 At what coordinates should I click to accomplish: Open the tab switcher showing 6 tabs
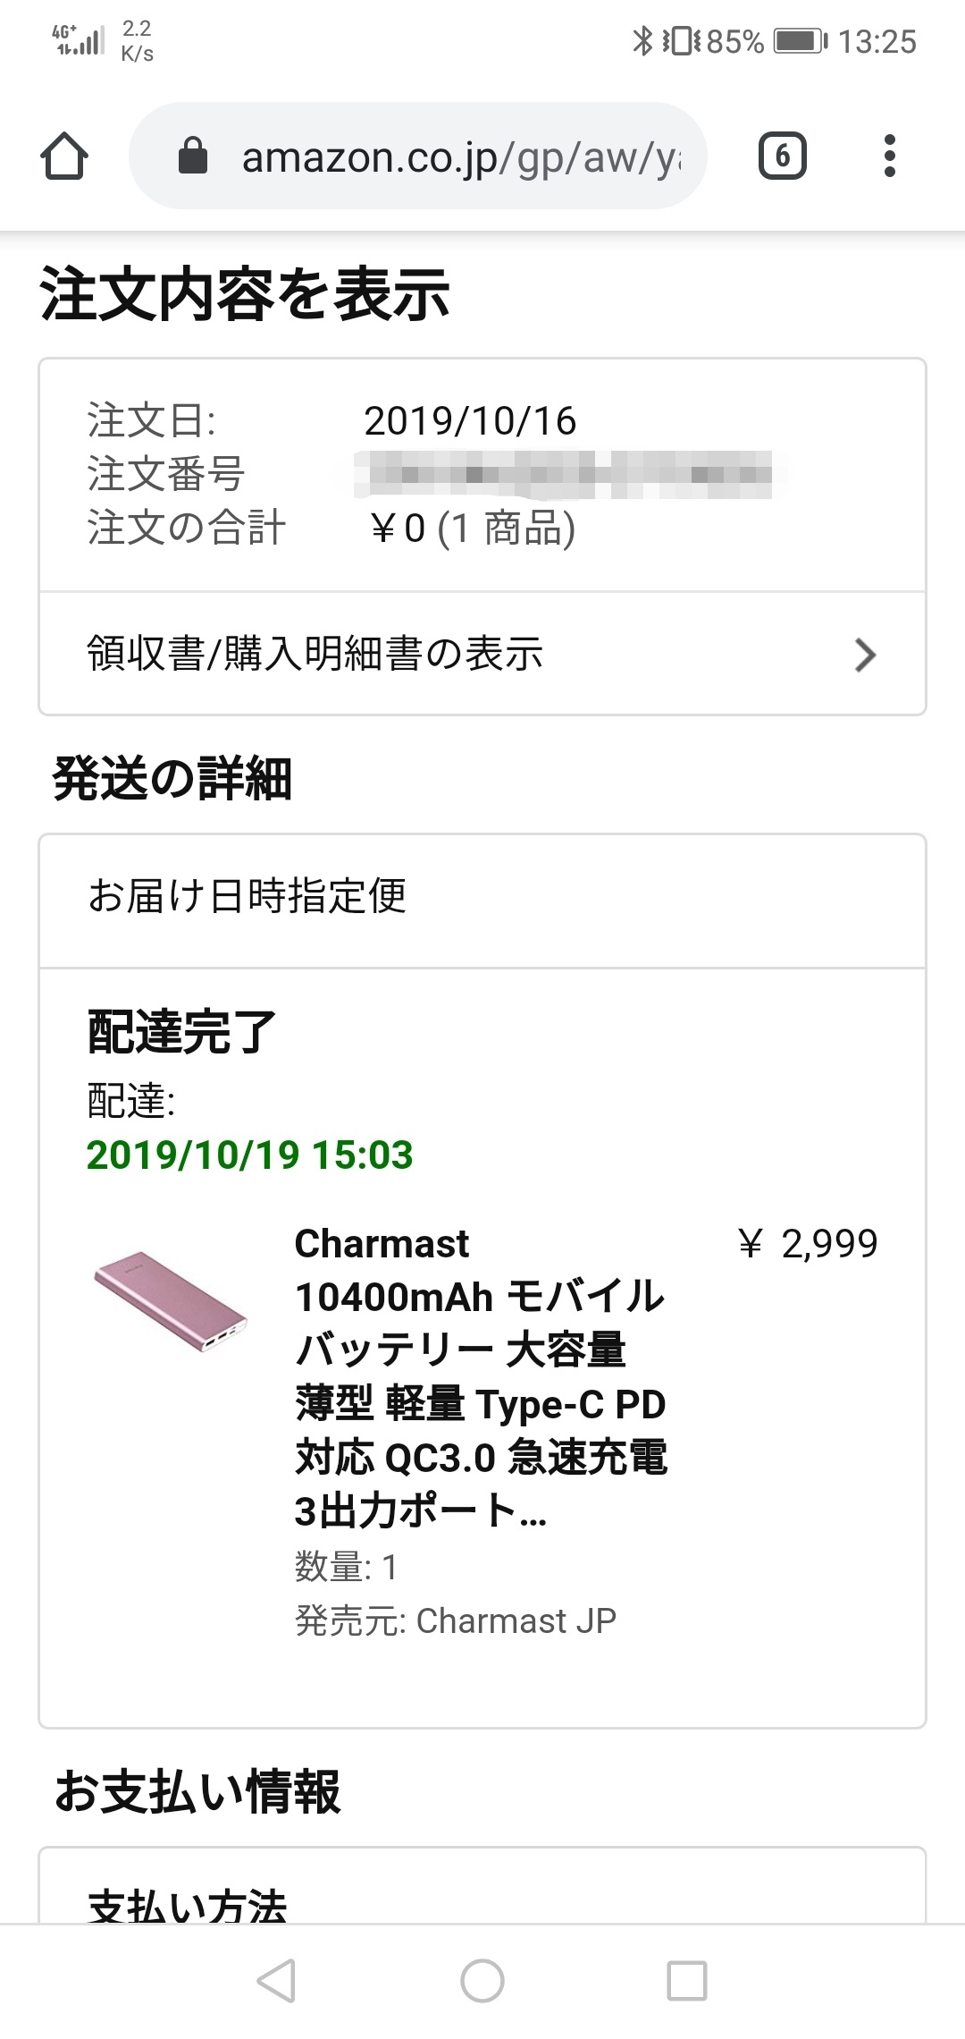782,157
